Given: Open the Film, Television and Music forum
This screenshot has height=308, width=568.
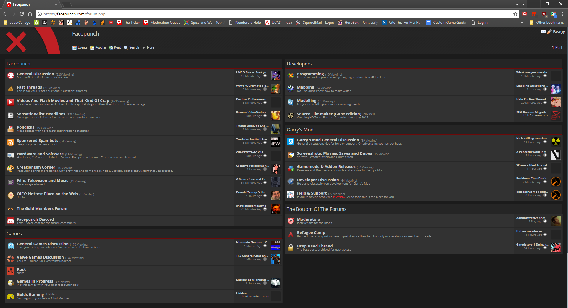Looking at the screenshot, I should (x=43, y=180).
